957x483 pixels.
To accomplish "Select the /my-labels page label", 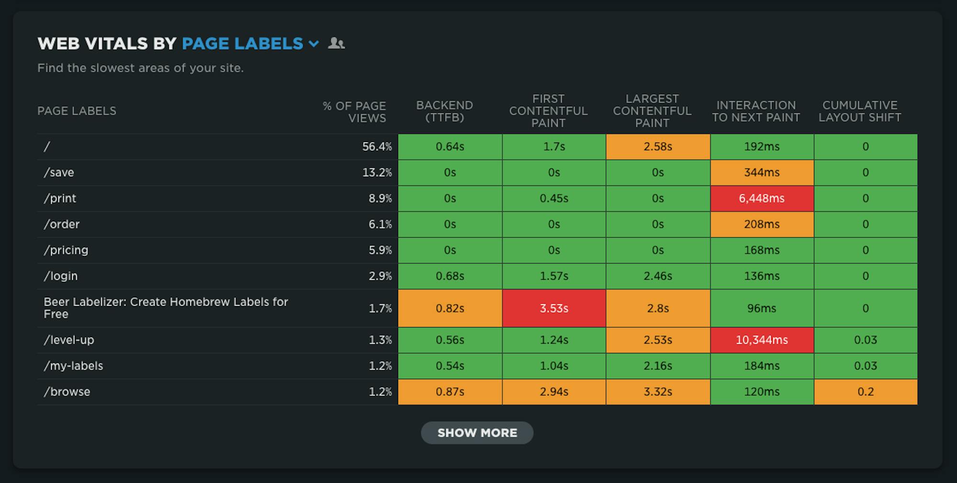I will pos(73,366).
